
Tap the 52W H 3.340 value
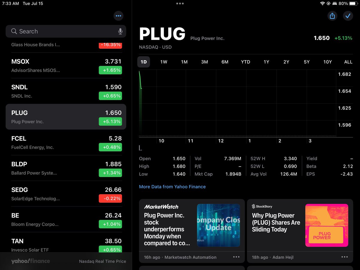pos(290,159)
